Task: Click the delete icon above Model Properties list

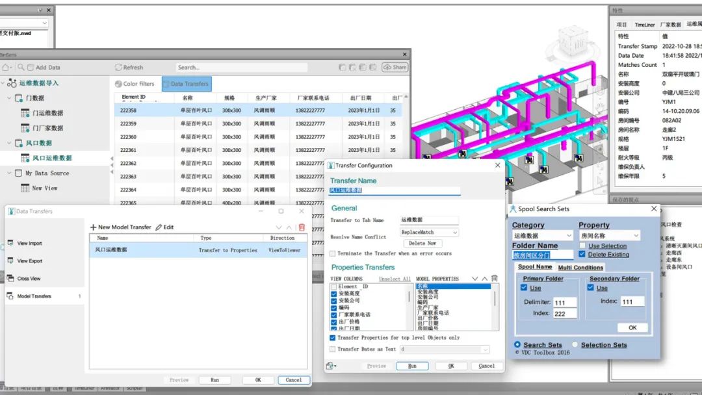Action: coord(495,279)
